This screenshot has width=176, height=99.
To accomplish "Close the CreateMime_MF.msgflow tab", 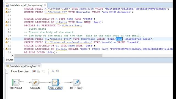I will point(39,66).
